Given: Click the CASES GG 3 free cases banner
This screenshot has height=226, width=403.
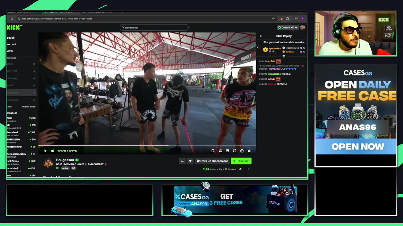Looking at the screenshot, I should (235, 200).
